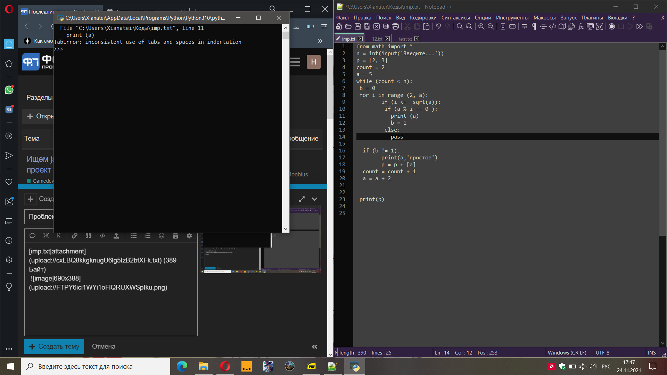
Task: Open Opera sidebar history clock
Action: pyautogui.click(x=9, y=241)
